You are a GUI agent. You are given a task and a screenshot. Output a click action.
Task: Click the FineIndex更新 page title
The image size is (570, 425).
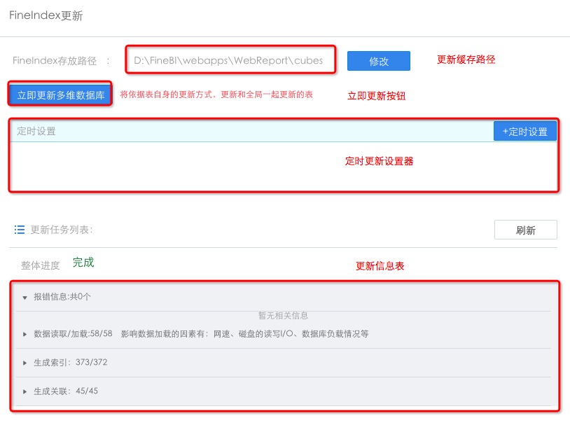pos(46,15)
